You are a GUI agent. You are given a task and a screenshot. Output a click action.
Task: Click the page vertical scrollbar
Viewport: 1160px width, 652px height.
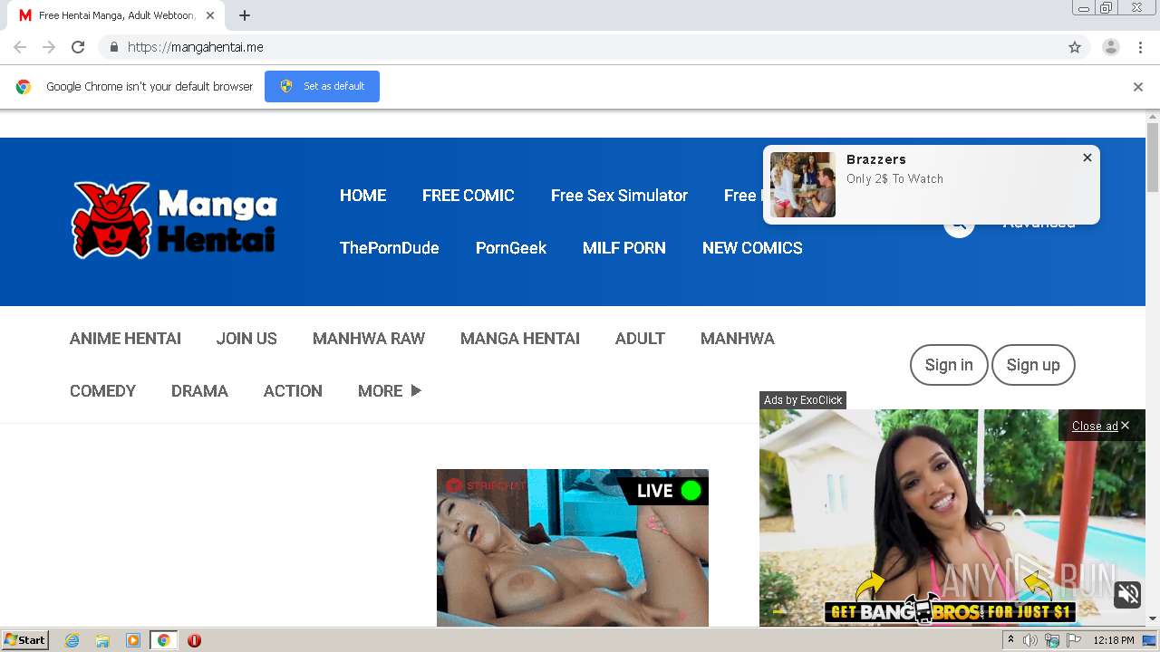pos(1153,158)
